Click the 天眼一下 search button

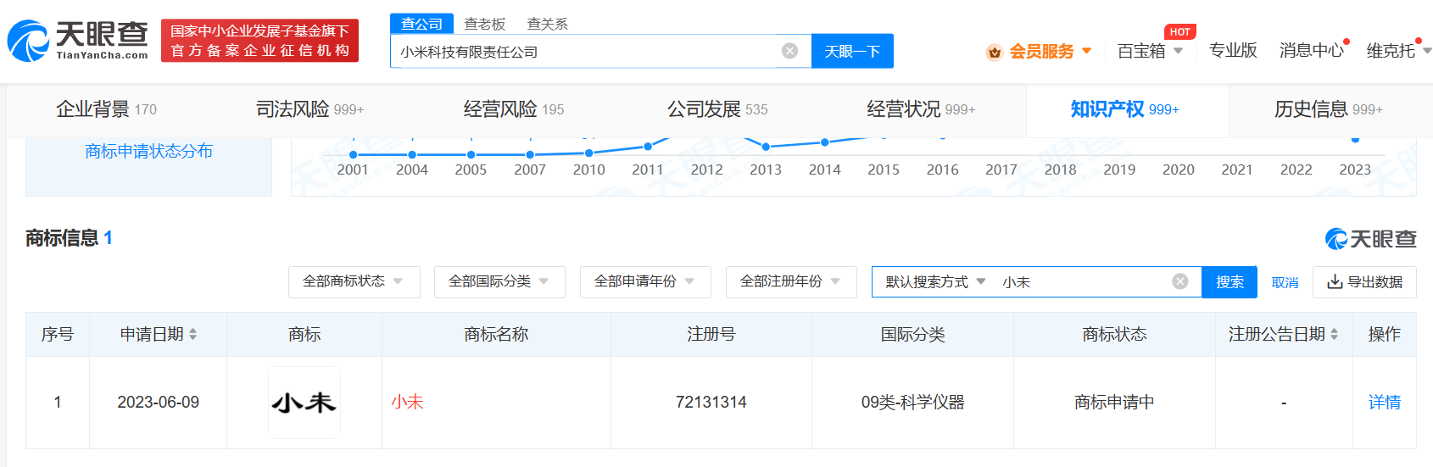pos(852,51)
